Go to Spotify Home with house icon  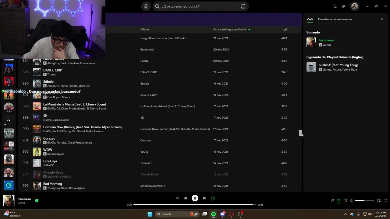pyautogui.click(x=146, y=6)
